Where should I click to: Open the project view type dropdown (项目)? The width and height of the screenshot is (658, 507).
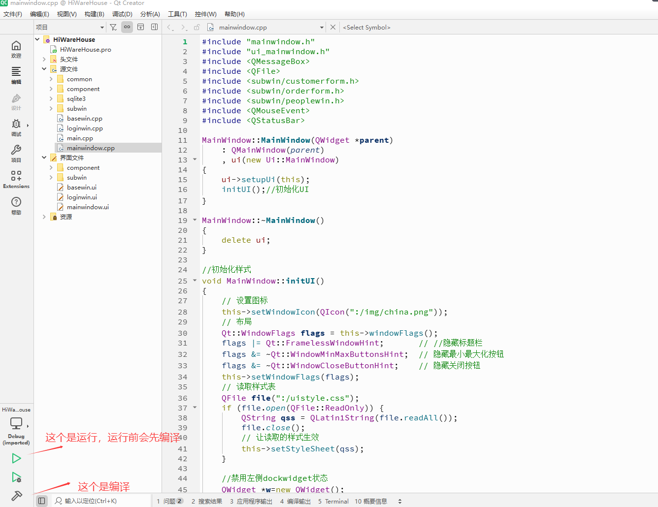70,27
